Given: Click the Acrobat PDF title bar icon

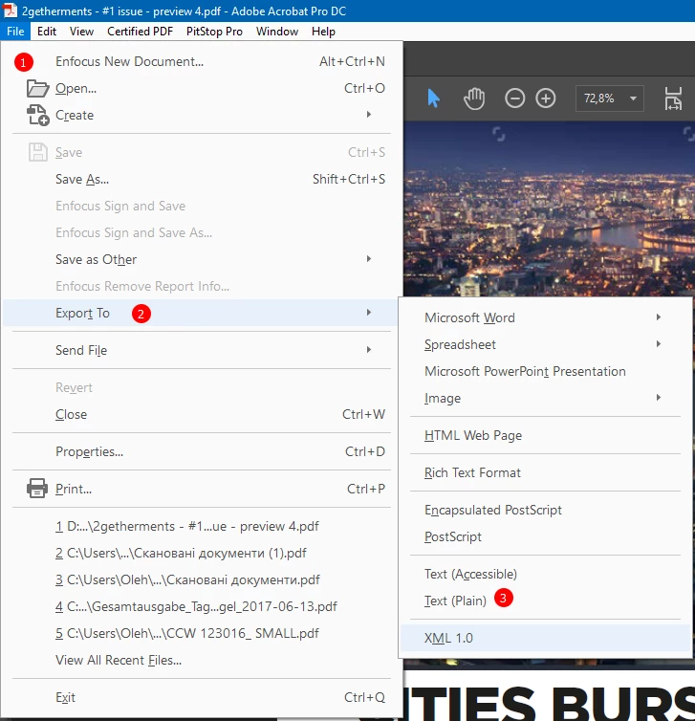Looking at the screenshot, I should coord(10,11).
